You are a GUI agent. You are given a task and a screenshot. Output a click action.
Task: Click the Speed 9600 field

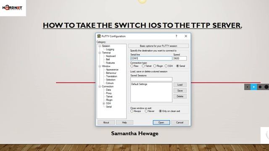coord(180,58)
